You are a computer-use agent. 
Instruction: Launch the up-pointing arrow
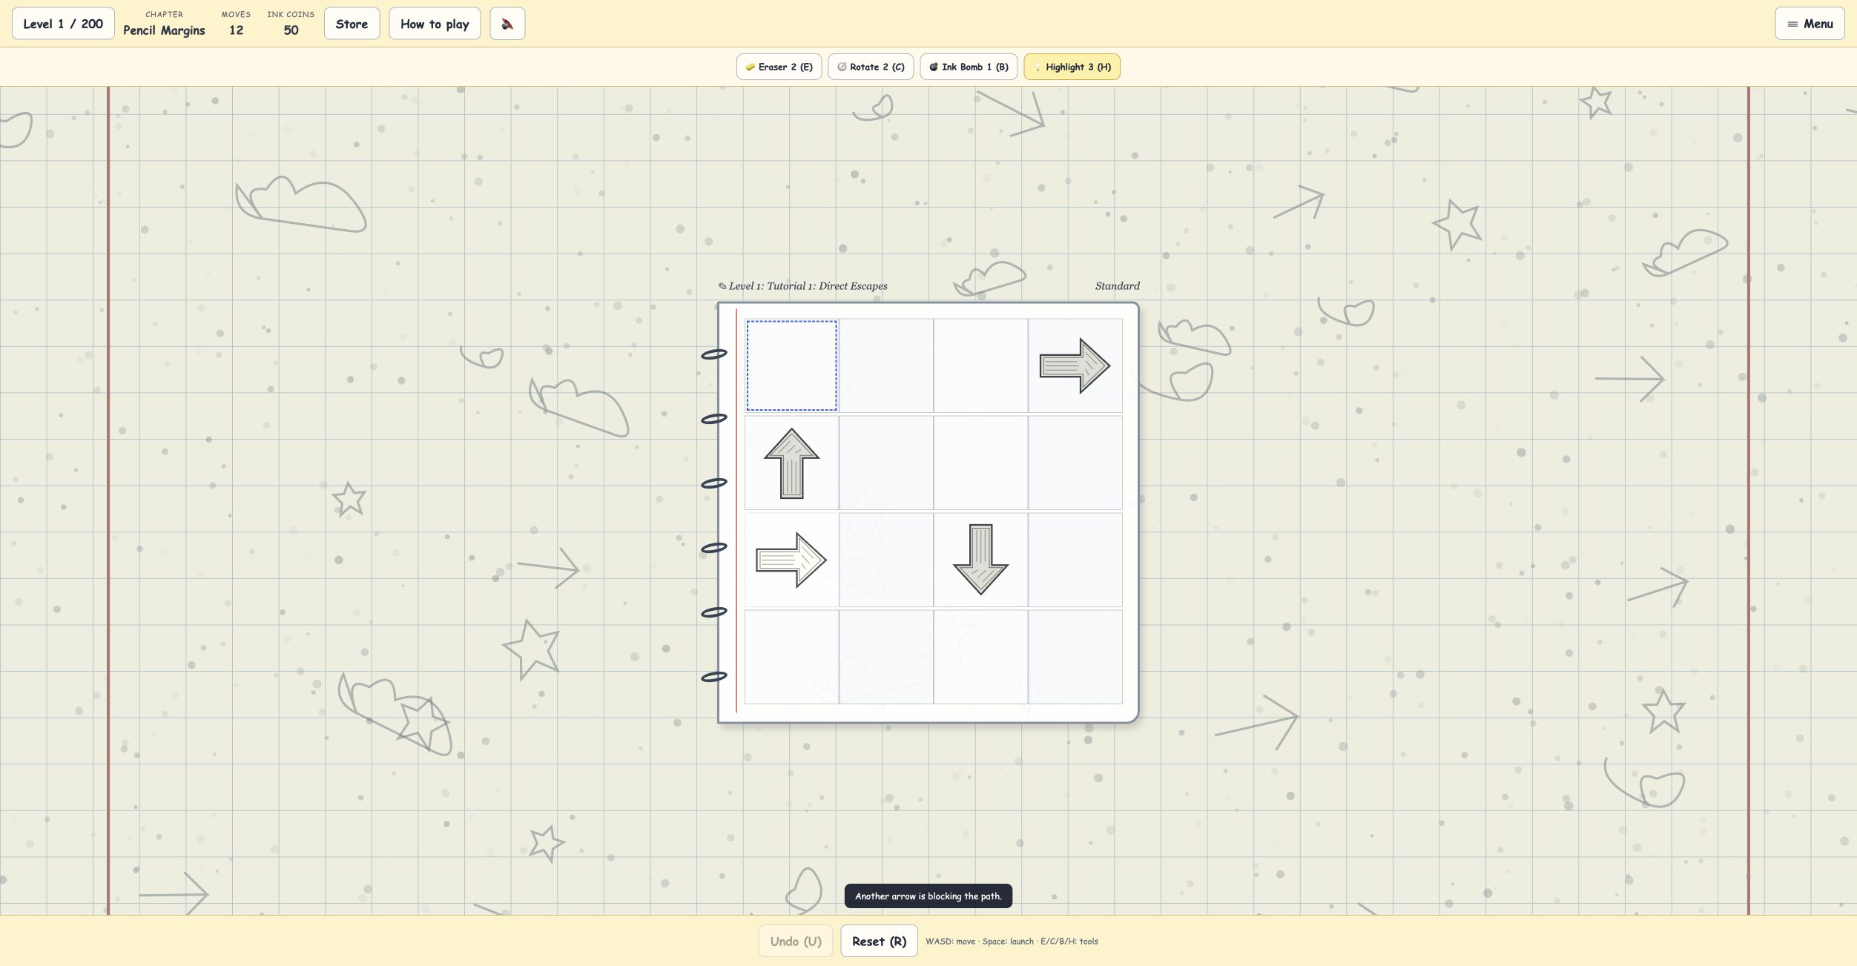pos(791,463)
